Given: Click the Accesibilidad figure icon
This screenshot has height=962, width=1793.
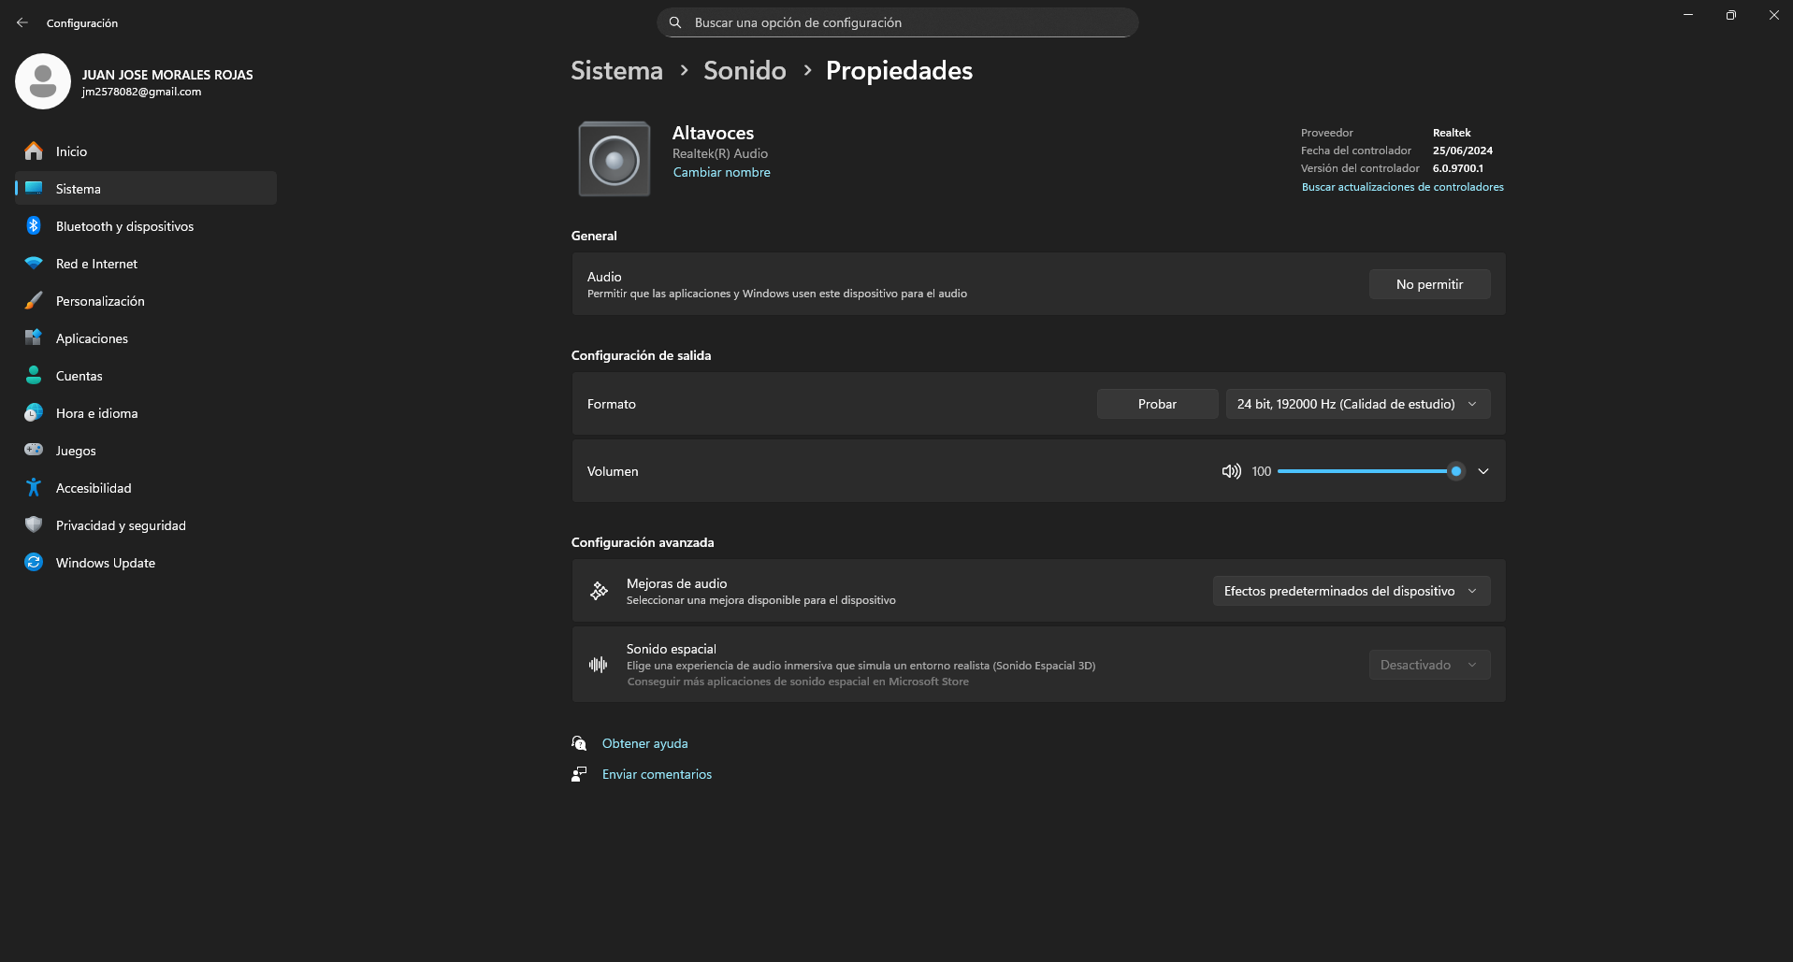Looking at the screenshot, I should [x=34, y=487].
